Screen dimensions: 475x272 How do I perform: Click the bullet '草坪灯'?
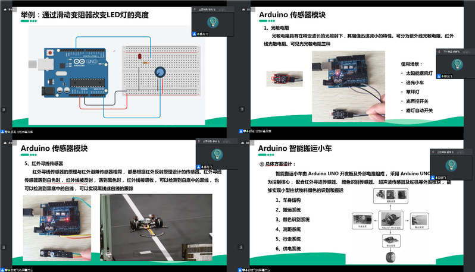tap(412, 92)
